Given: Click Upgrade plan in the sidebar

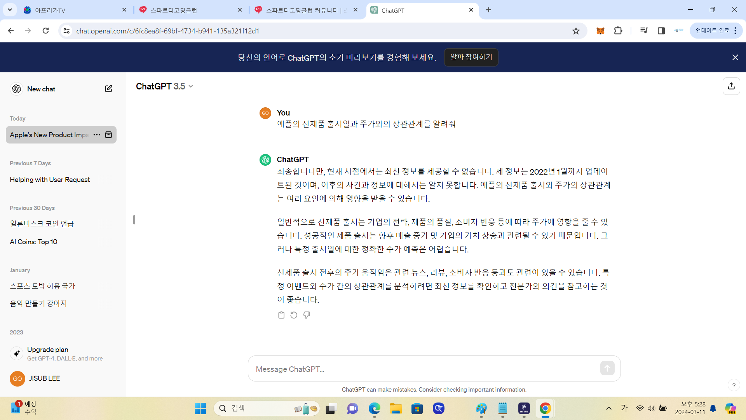Looking at the screenshot, I should 61,353.
